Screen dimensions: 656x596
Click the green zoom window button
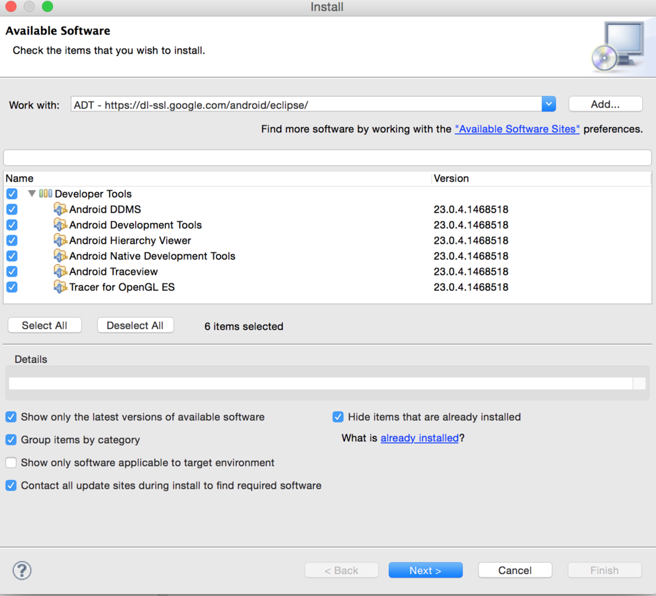pyautogui.click(x=48, y=6)
